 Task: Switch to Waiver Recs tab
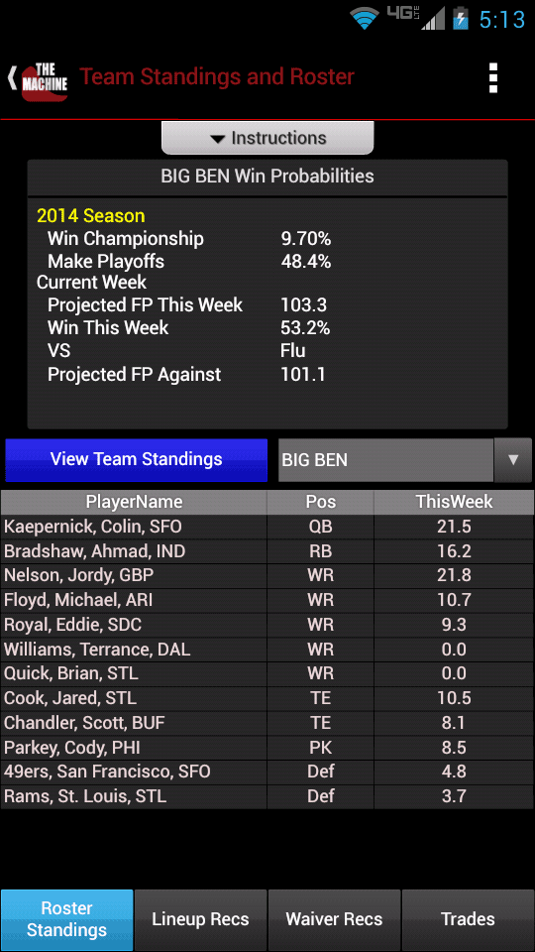click(x=334, y=919)
